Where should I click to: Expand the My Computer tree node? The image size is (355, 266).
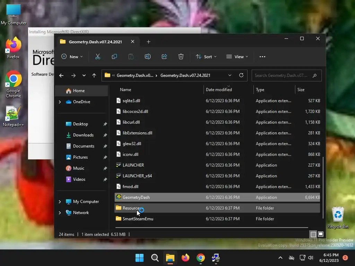click(60, 202)
